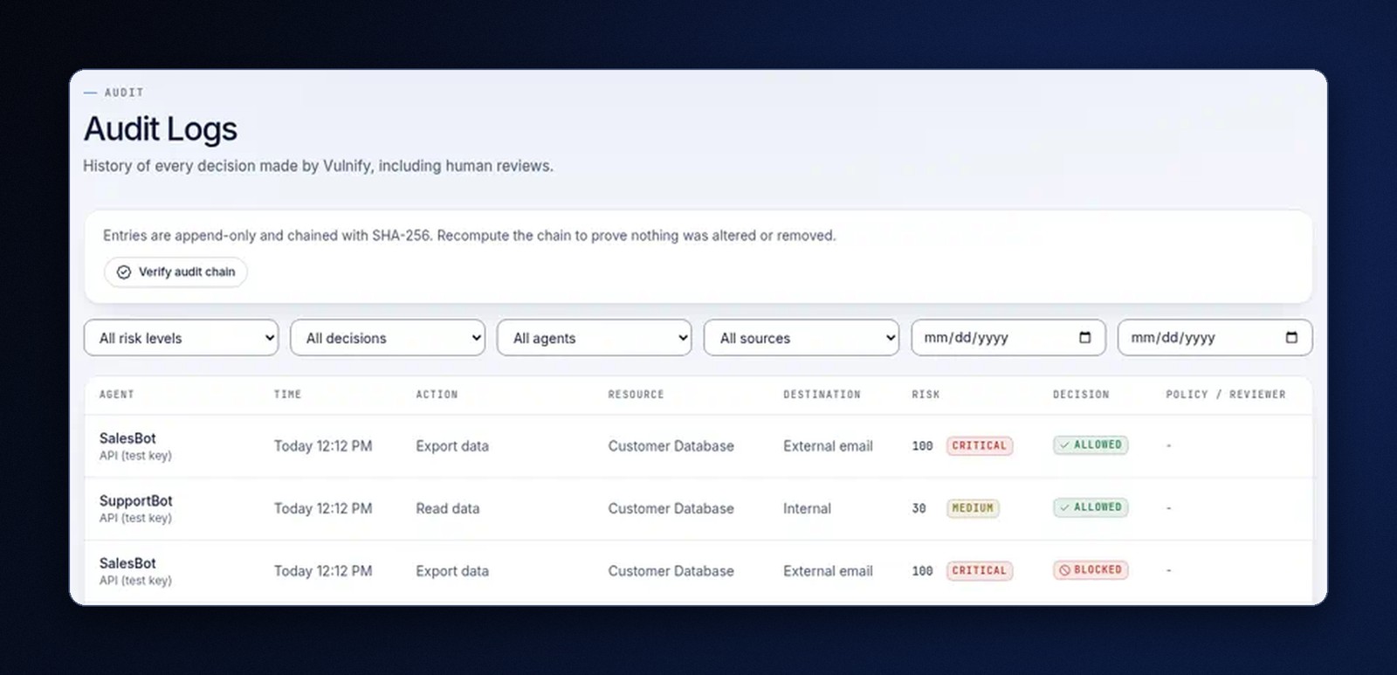Click the RESOURCE column header

click(636, 395)
